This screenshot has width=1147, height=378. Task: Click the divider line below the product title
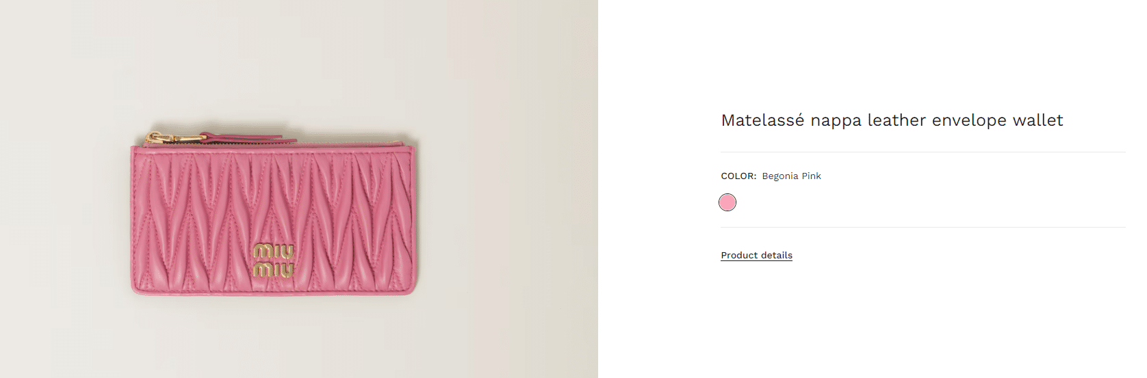[923, 152]
